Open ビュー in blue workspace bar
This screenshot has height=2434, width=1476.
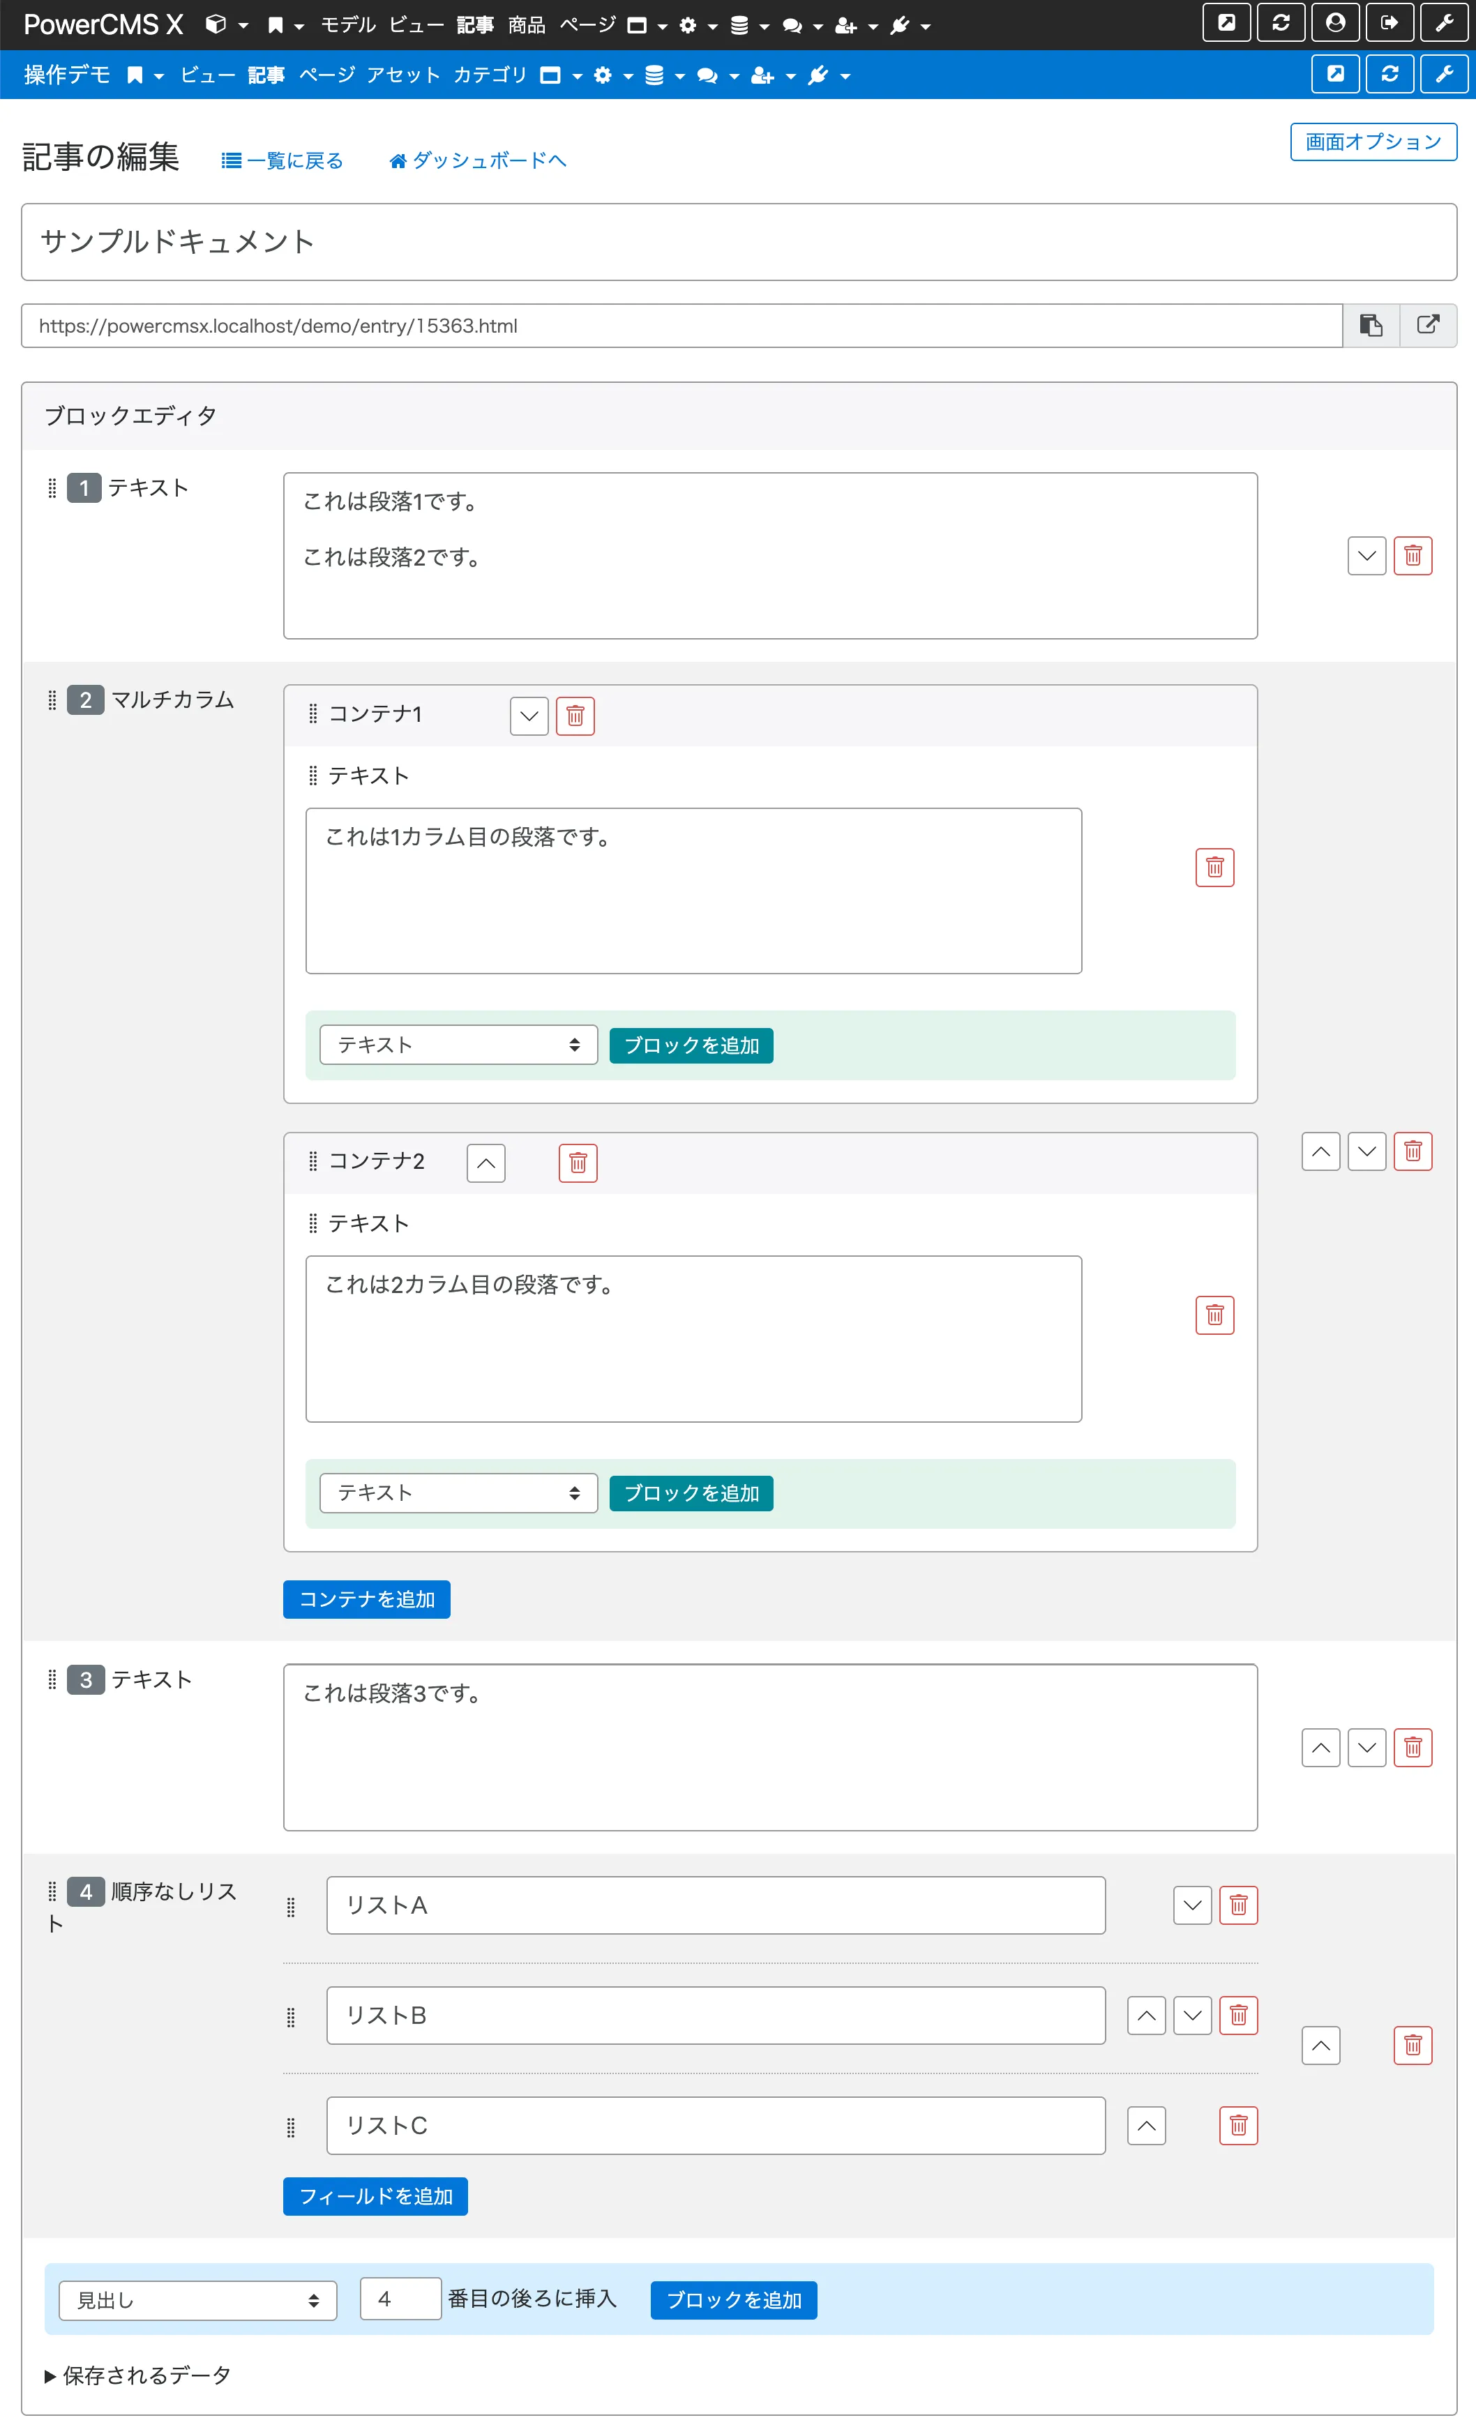[207, 75]
